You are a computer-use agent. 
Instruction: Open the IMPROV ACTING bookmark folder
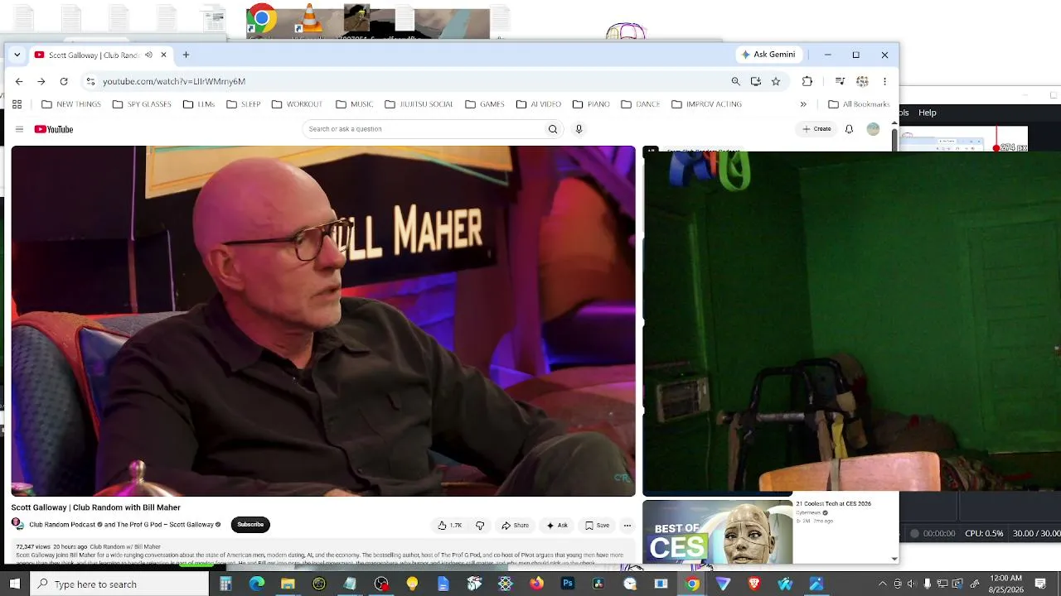[x=706, y=104]
